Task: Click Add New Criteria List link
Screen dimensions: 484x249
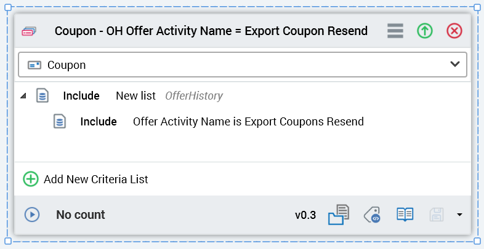Action: [96, 180]
